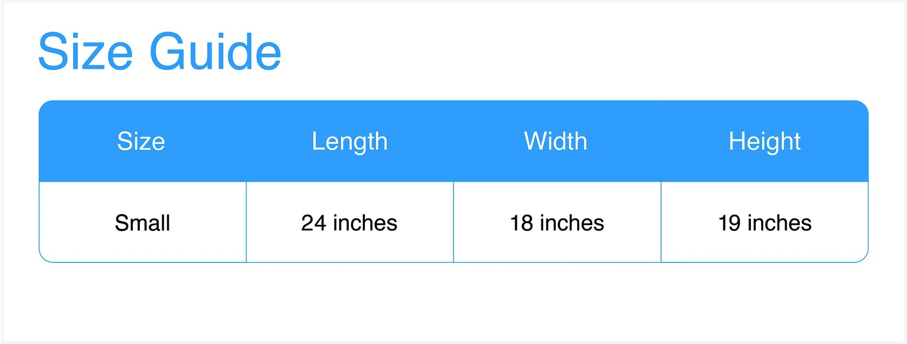
Task: Click the divider between Small and 24 inches
Action: click(x=246, y=222)
